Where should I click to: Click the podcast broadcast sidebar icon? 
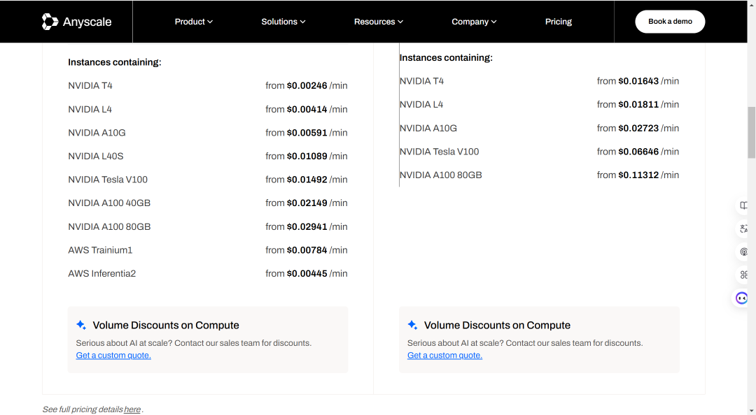coord(743,252)
